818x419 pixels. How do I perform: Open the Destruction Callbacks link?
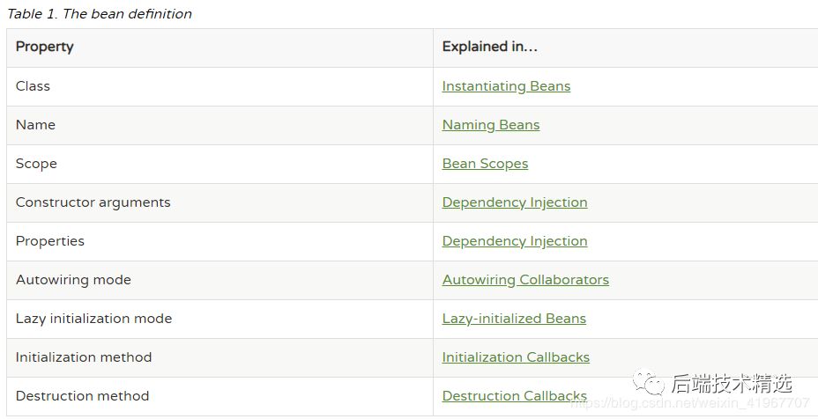click(x=515, y=396)
